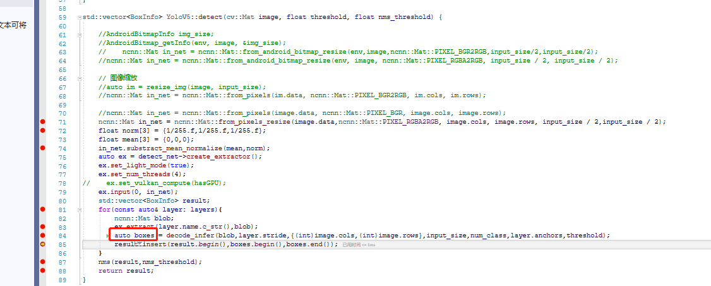The width and height of the screenshot is (711, 286).
Task: Click "norm[3]" on line 72
Action: click(x=133, y=131)
